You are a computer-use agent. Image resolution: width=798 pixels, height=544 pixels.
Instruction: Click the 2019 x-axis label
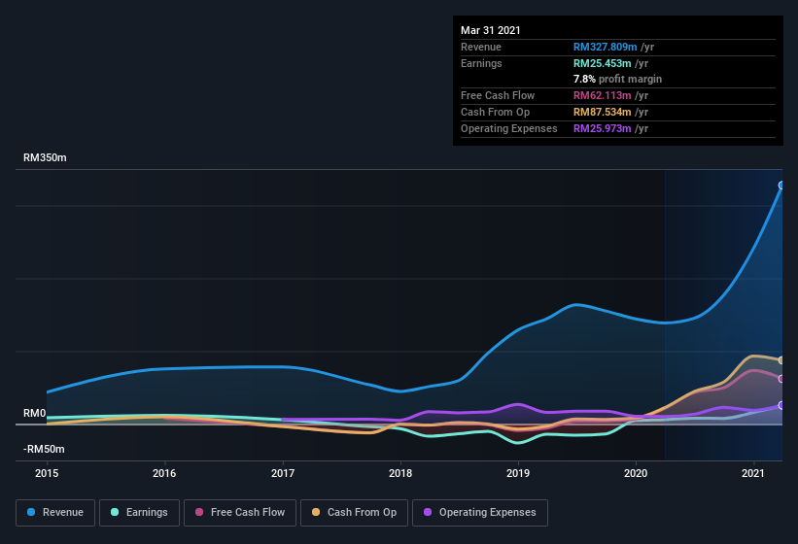518,473
